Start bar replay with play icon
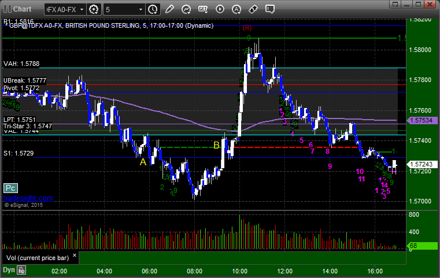 (220, 9)
